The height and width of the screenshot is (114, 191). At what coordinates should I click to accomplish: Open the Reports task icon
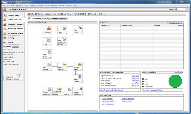68,91
